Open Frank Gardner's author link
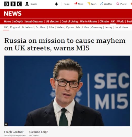The image size is (132, 137). click(14, 132)
